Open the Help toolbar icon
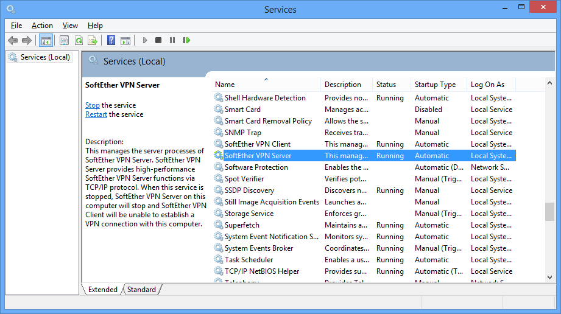This screenshot has height=314, width=561. pyautogui.click(x=111, y=40)
